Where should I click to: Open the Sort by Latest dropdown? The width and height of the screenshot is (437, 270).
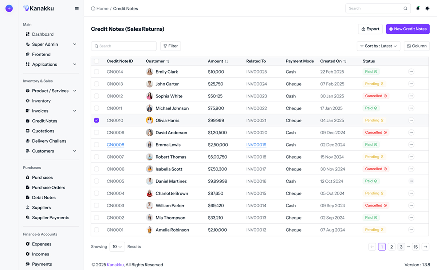point(378,46)
